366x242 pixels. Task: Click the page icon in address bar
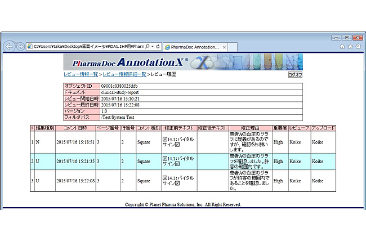(30, 47)
